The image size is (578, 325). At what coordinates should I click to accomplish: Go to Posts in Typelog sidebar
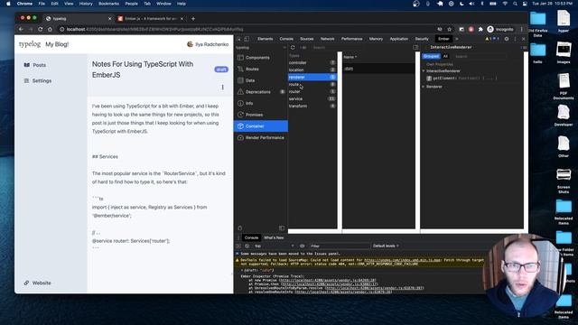35,65
